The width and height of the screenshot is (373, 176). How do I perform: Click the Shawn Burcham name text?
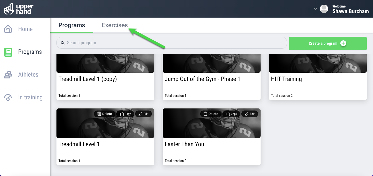pos(351,11)
